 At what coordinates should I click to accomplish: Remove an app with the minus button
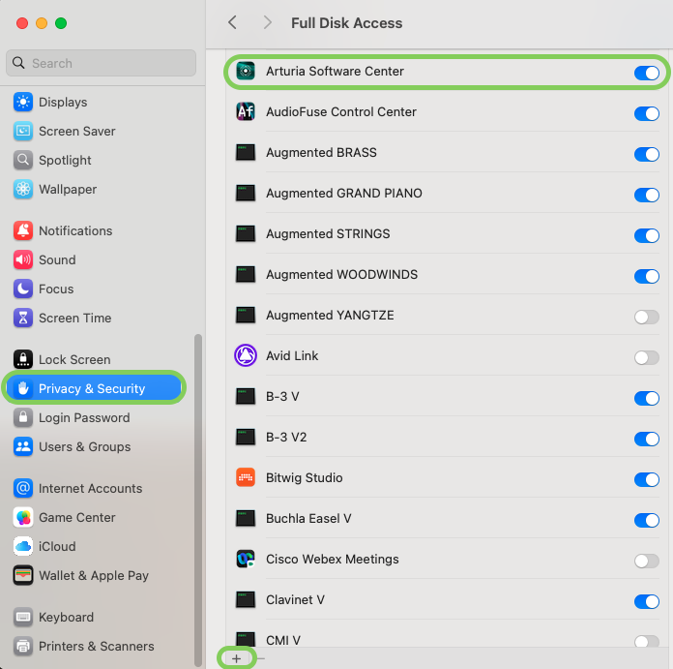(x=260, y=658)
